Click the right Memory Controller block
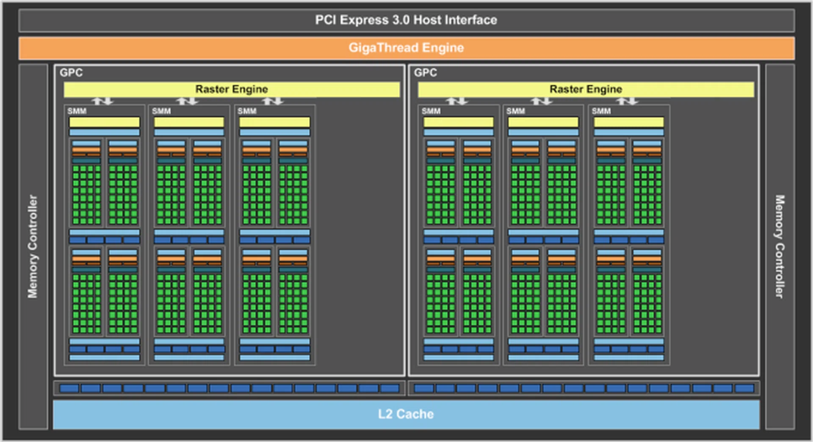This screenshot has width=813, height=442. (780, 246)
